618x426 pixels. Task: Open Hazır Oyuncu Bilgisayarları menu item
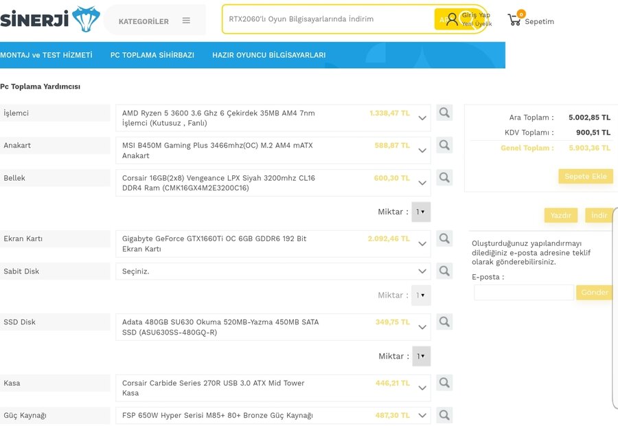pos(268,55)
